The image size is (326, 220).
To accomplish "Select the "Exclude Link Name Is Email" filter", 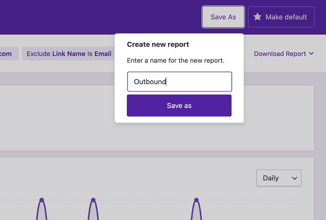I will tap(69, 54).
